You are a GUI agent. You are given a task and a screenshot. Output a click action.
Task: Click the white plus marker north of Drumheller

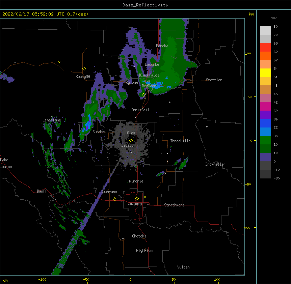click(x=207, y=126)
